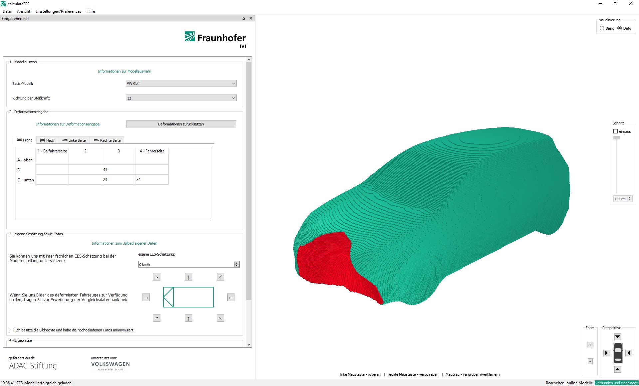Open the Hilfe menu
639x386 pixels.
91,11
